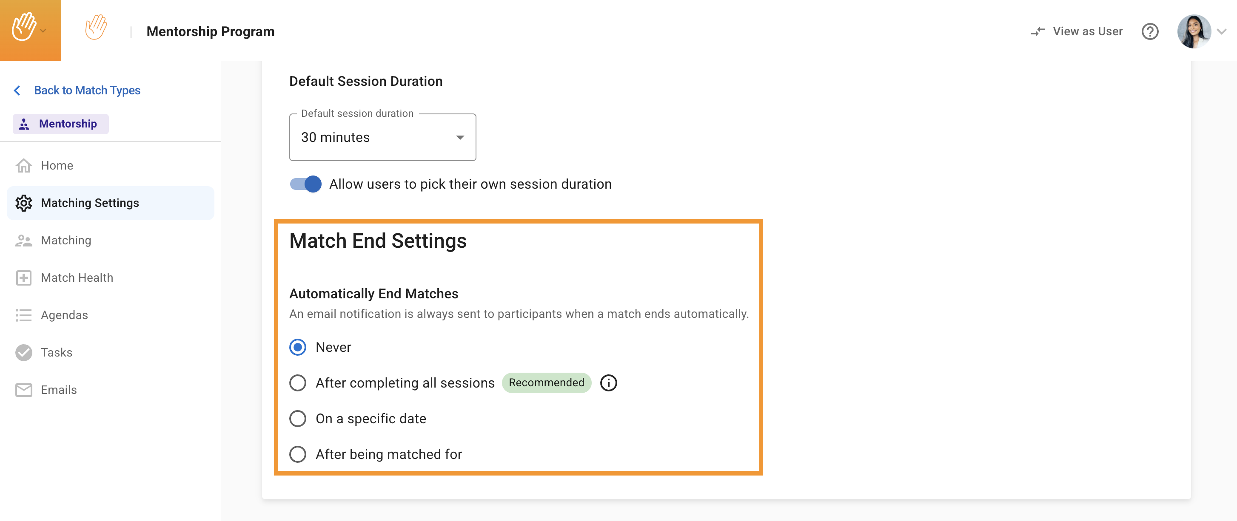Go to Home in the sidebar
Image resolution: width=1237 pixels, height=521 pixels.
click(x=57, y=165)
